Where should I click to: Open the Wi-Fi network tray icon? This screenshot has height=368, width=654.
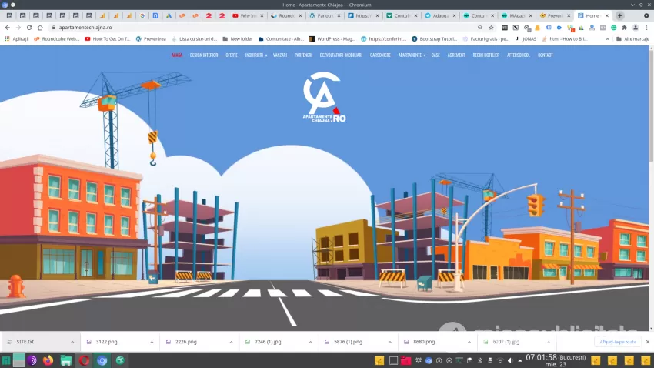(500, 360)
